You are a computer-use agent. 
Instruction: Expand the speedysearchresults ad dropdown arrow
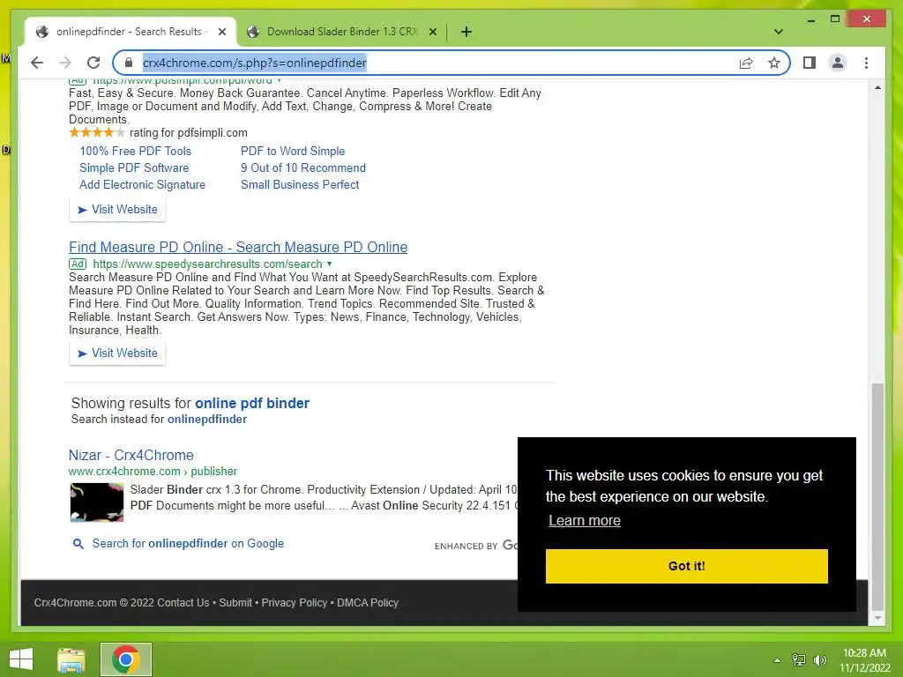coord(330,264)
